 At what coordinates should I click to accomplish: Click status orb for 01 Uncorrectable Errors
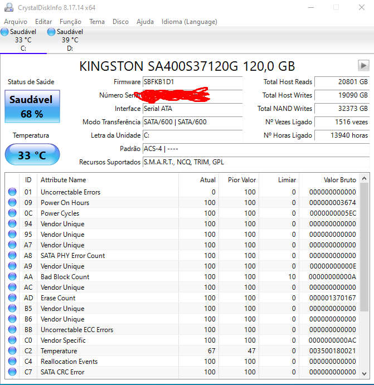click(x=12, y=192)
